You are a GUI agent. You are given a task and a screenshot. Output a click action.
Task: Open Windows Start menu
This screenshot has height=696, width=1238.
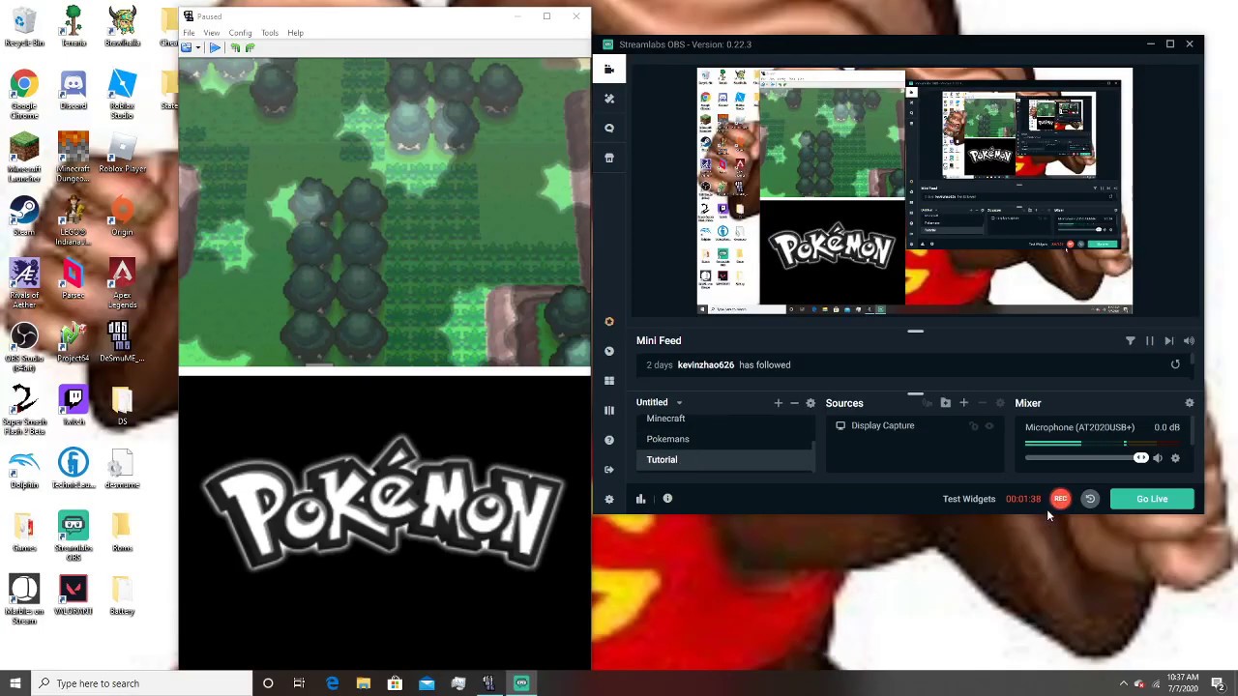click(x=15, y=683)
